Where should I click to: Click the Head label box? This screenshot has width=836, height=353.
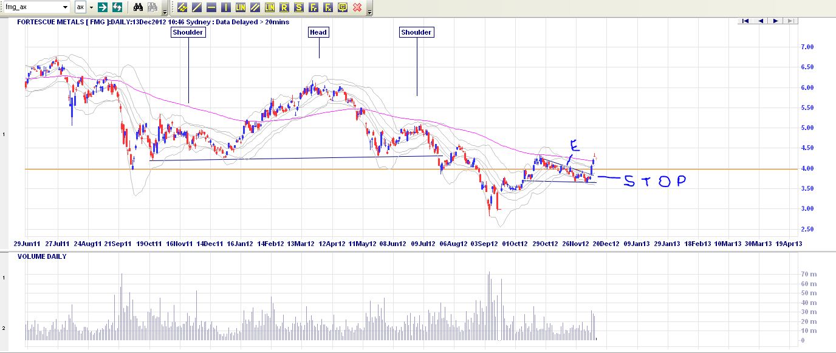pos(318,32)
